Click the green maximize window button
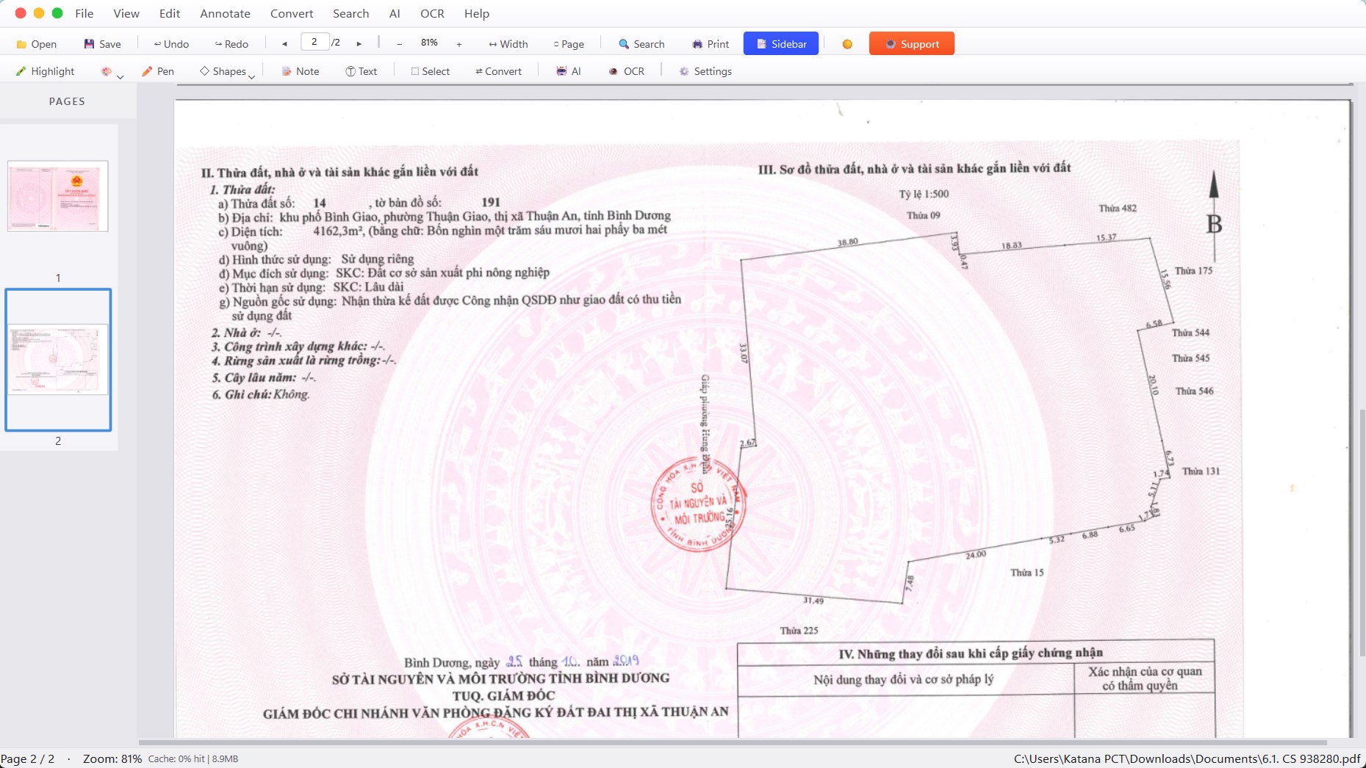Screen dimensions: 1366x768 [x=57, y=13]
